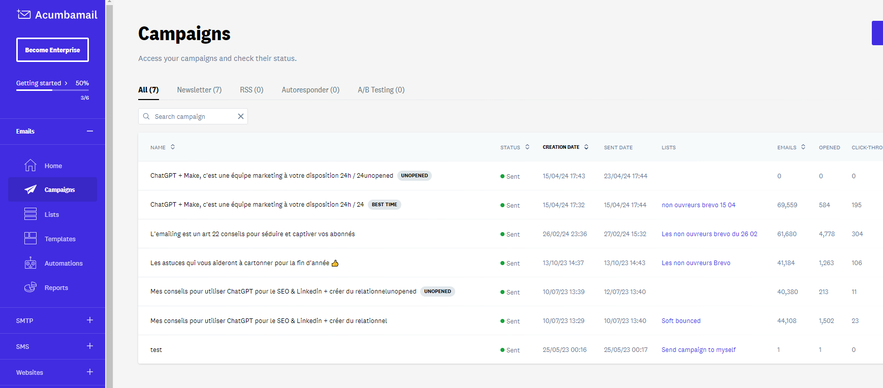This screenshot has height=388, width=883.
Task: Click the search magnifier icon
Action: point(146,116)
